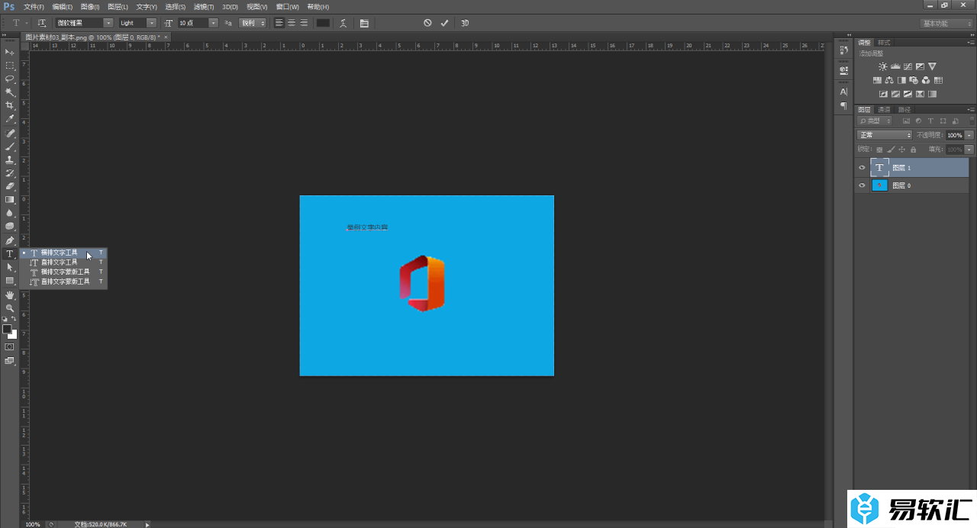The height and width of the screenshot is (528, 977).
Task: Select the Crop tool
Action: click(10, 105)
